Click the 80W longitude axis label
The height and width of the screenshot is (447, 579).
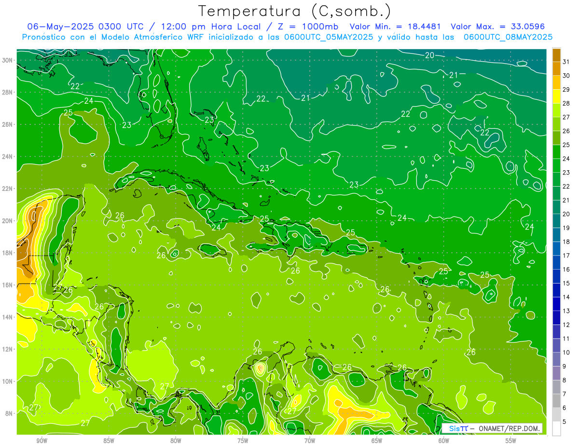click(x=176, y=441)
